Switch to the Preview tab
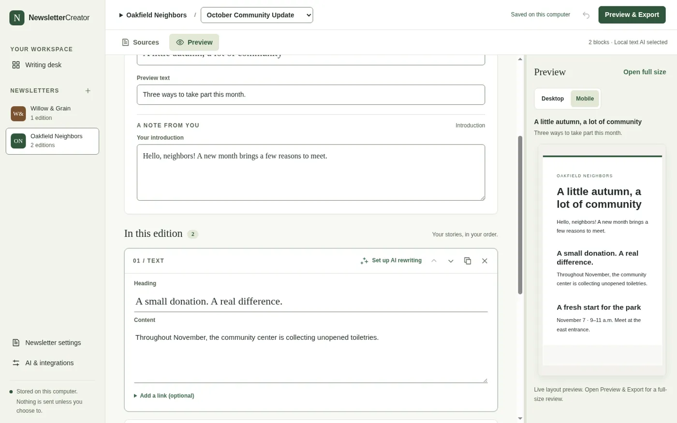Screen dimensions: 677x423 click(194, 43)
